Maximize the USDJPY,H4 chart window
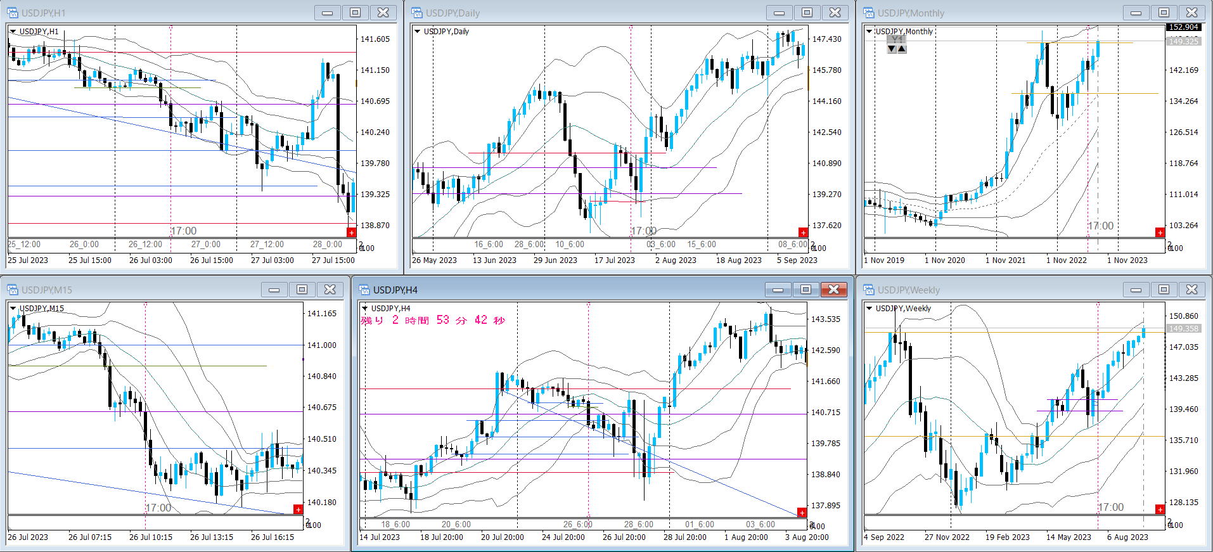The image size is (1213, 552). click(805, 290)
